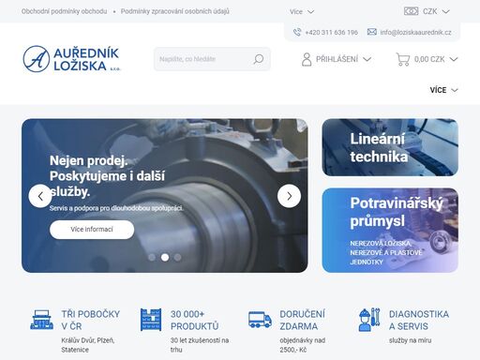Viewport: 480px width, 360px height.
Task: Expand the bold VÍCE navigation menu
Action: (x=443, y=90)
